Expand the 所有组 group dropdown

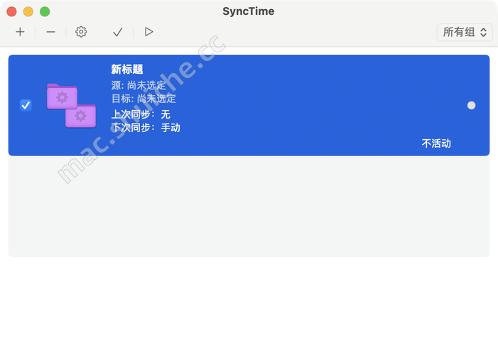pos(465,32)
